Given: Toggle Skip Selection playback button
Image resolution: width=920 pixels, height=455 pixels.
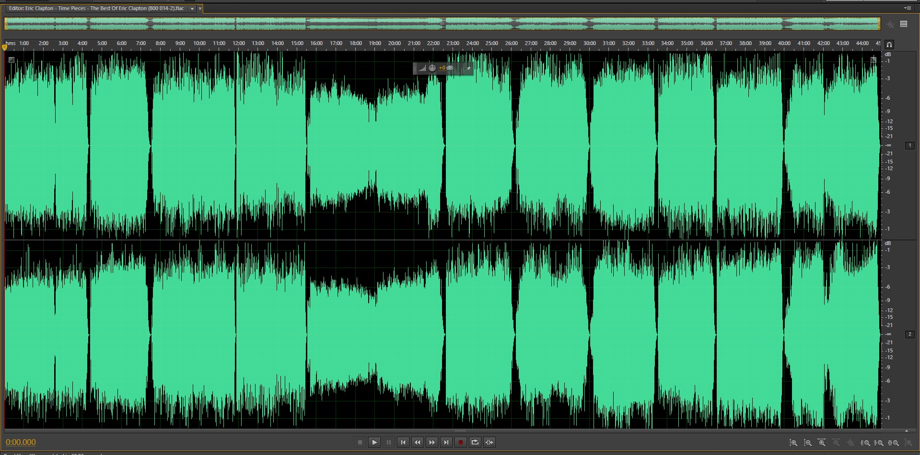Looking at the screenshot, I should (489, 443).
